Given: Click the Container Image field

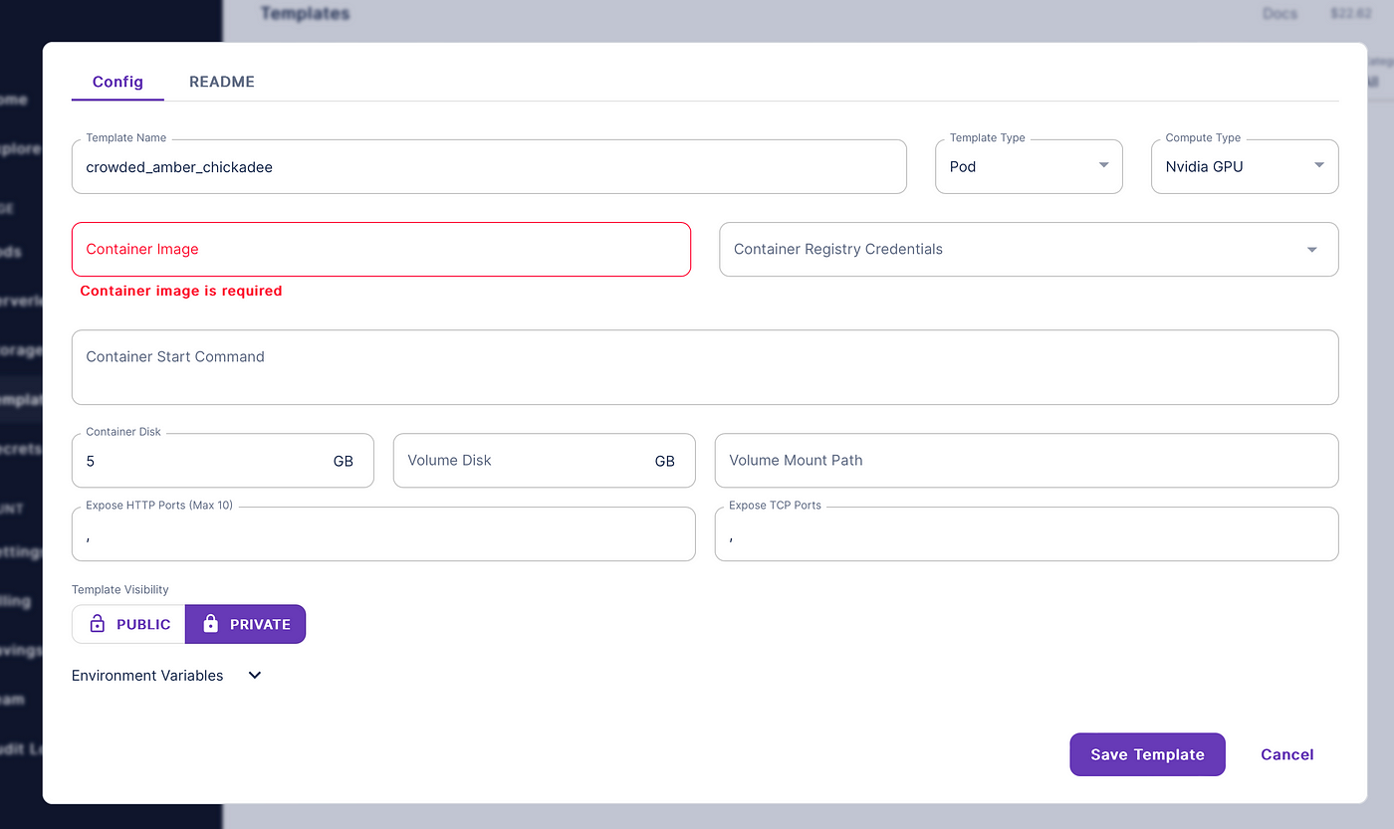Looking at the screenshot, I should [x=381, y=249].
